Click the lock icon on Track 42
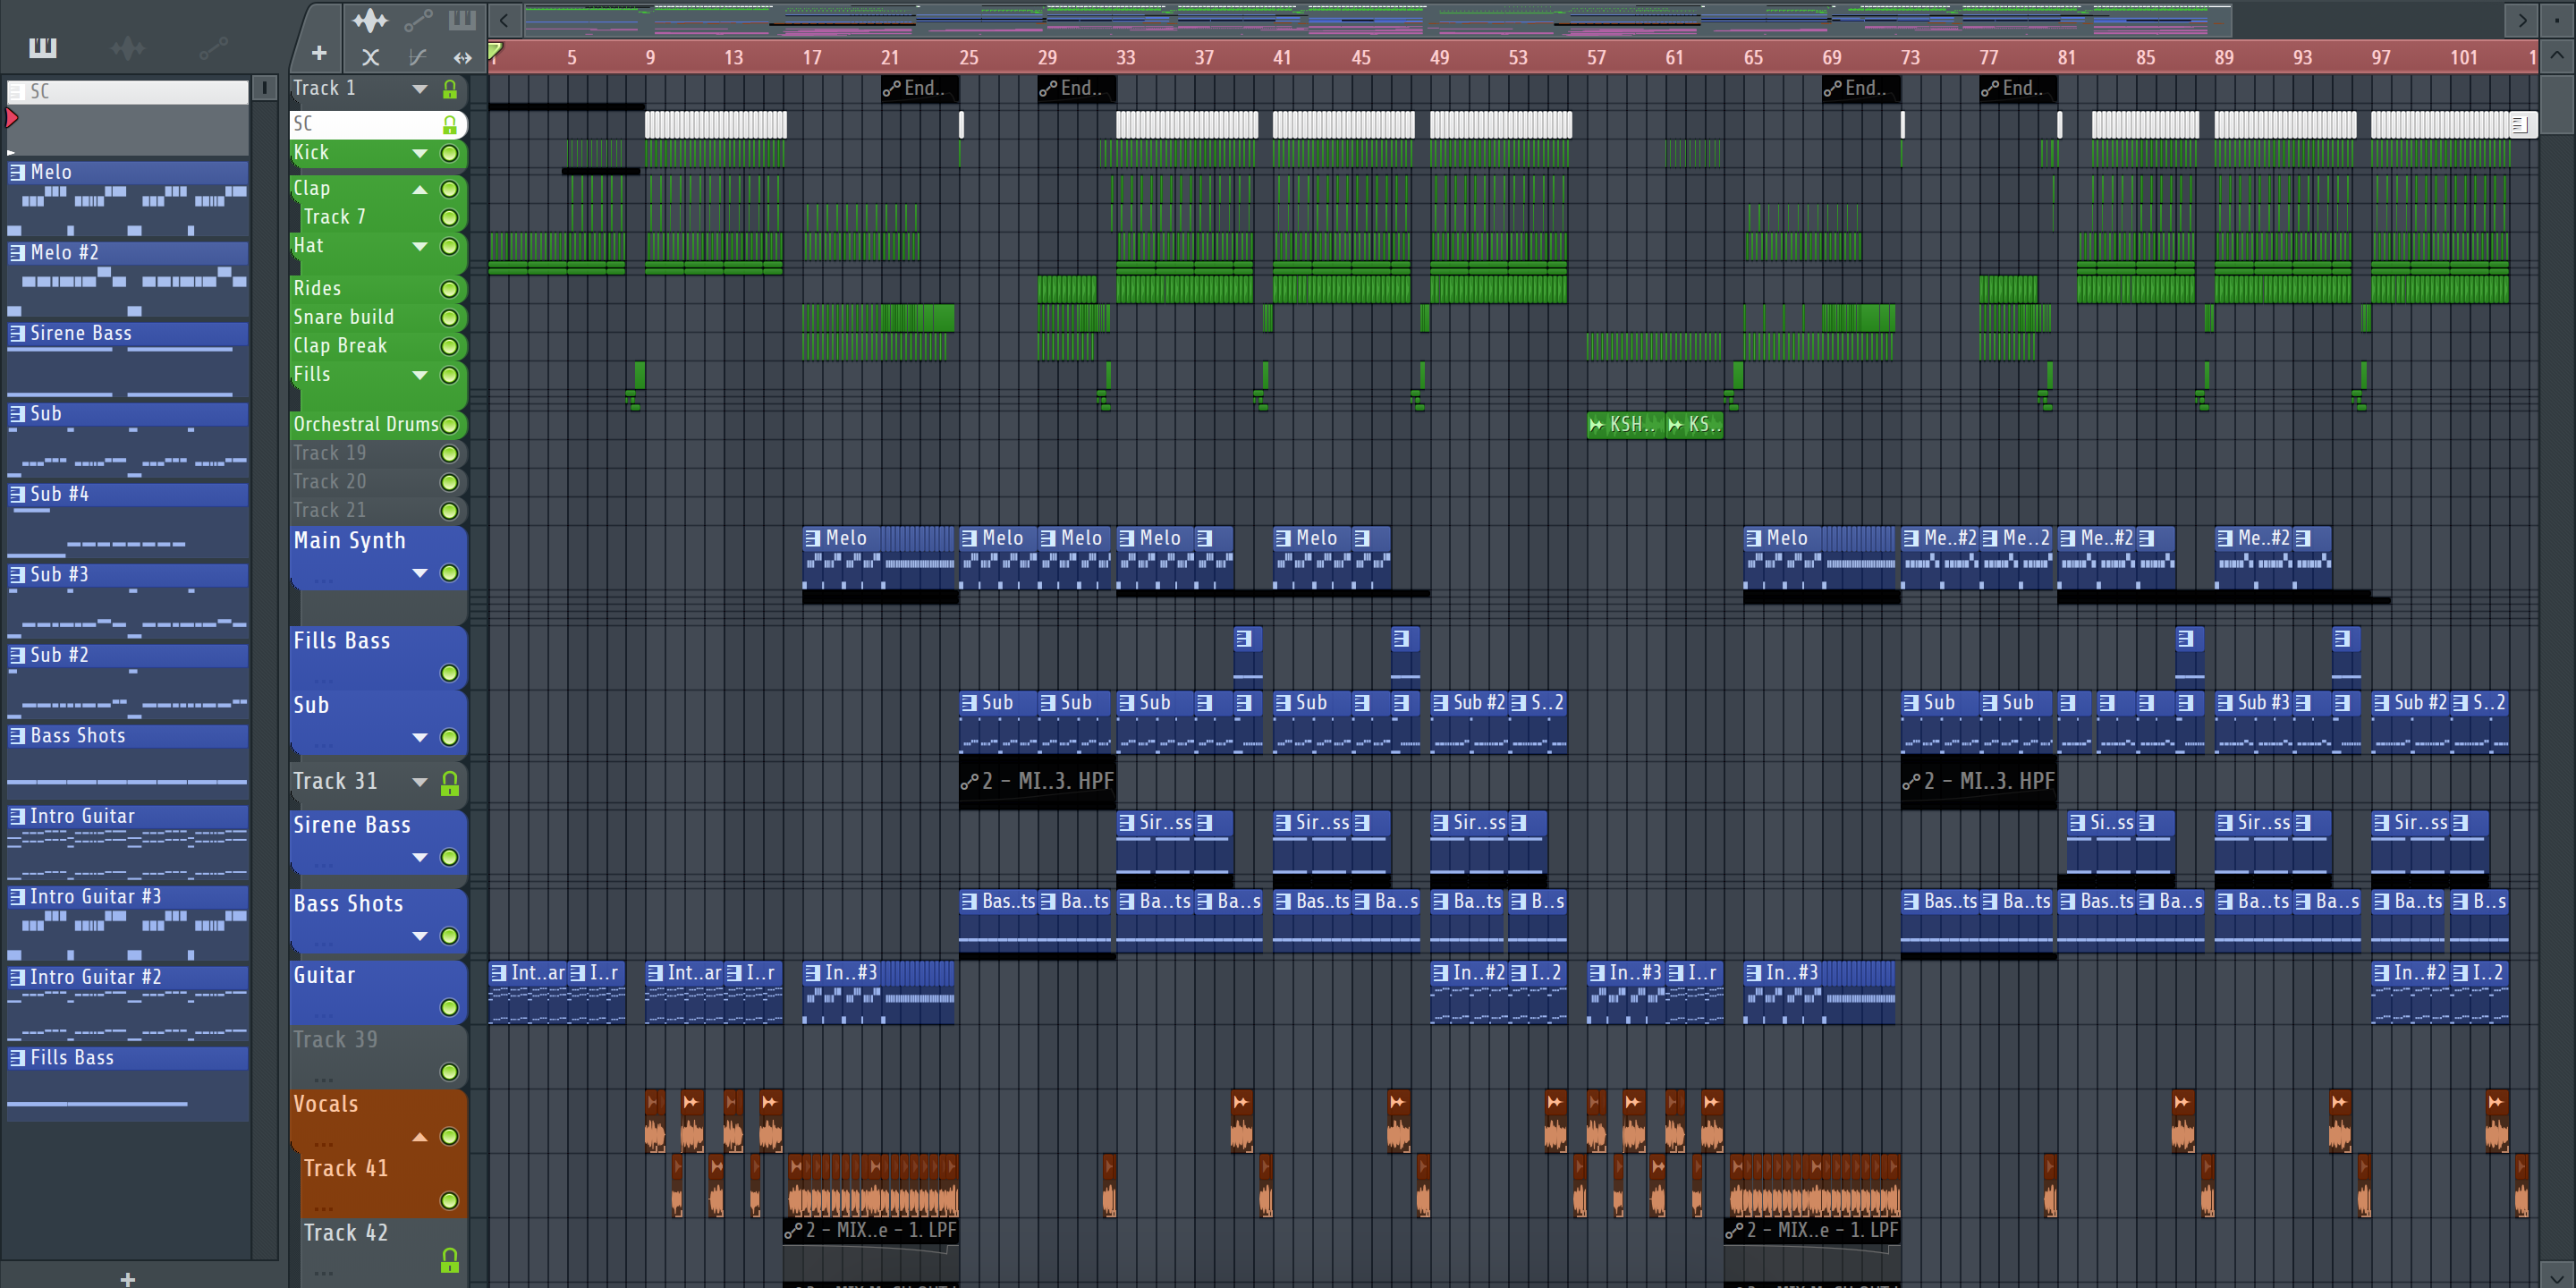The height and width of the screenshot is (1288, 2576). click(x=450, y=1260)
